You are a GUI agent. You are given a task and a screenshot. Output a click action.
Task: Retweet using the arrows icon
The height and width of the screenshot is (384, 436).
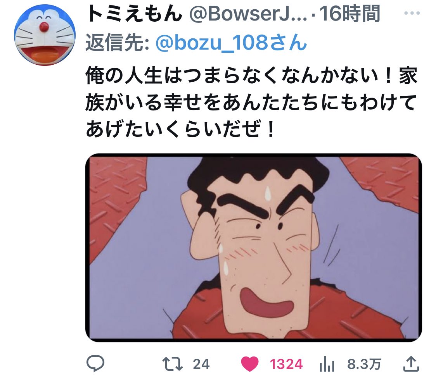pos(172,364)
